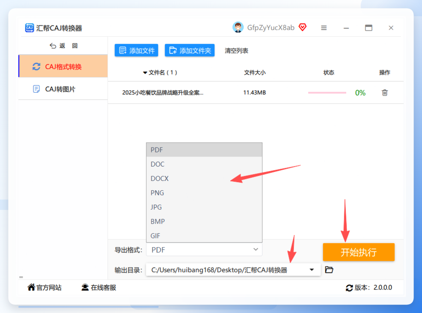
Task: Choose PDF in the format list
Action: coord(204,150)
